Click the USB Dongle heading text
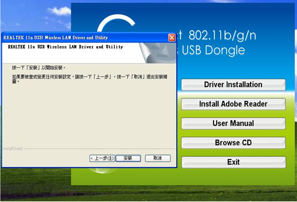297x202 pixels. [x=213, y=50]
